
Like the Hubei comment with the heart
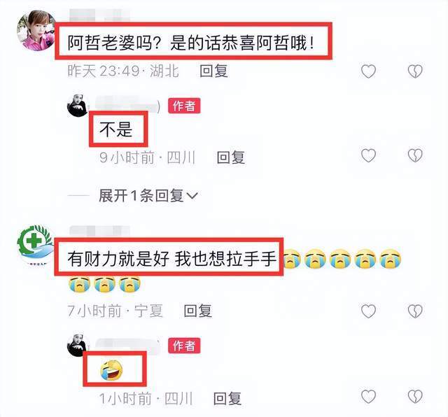point(369,71)
